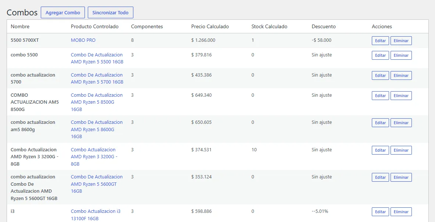
Task: Click the price $ 650.605
Action: coord(201,122)
